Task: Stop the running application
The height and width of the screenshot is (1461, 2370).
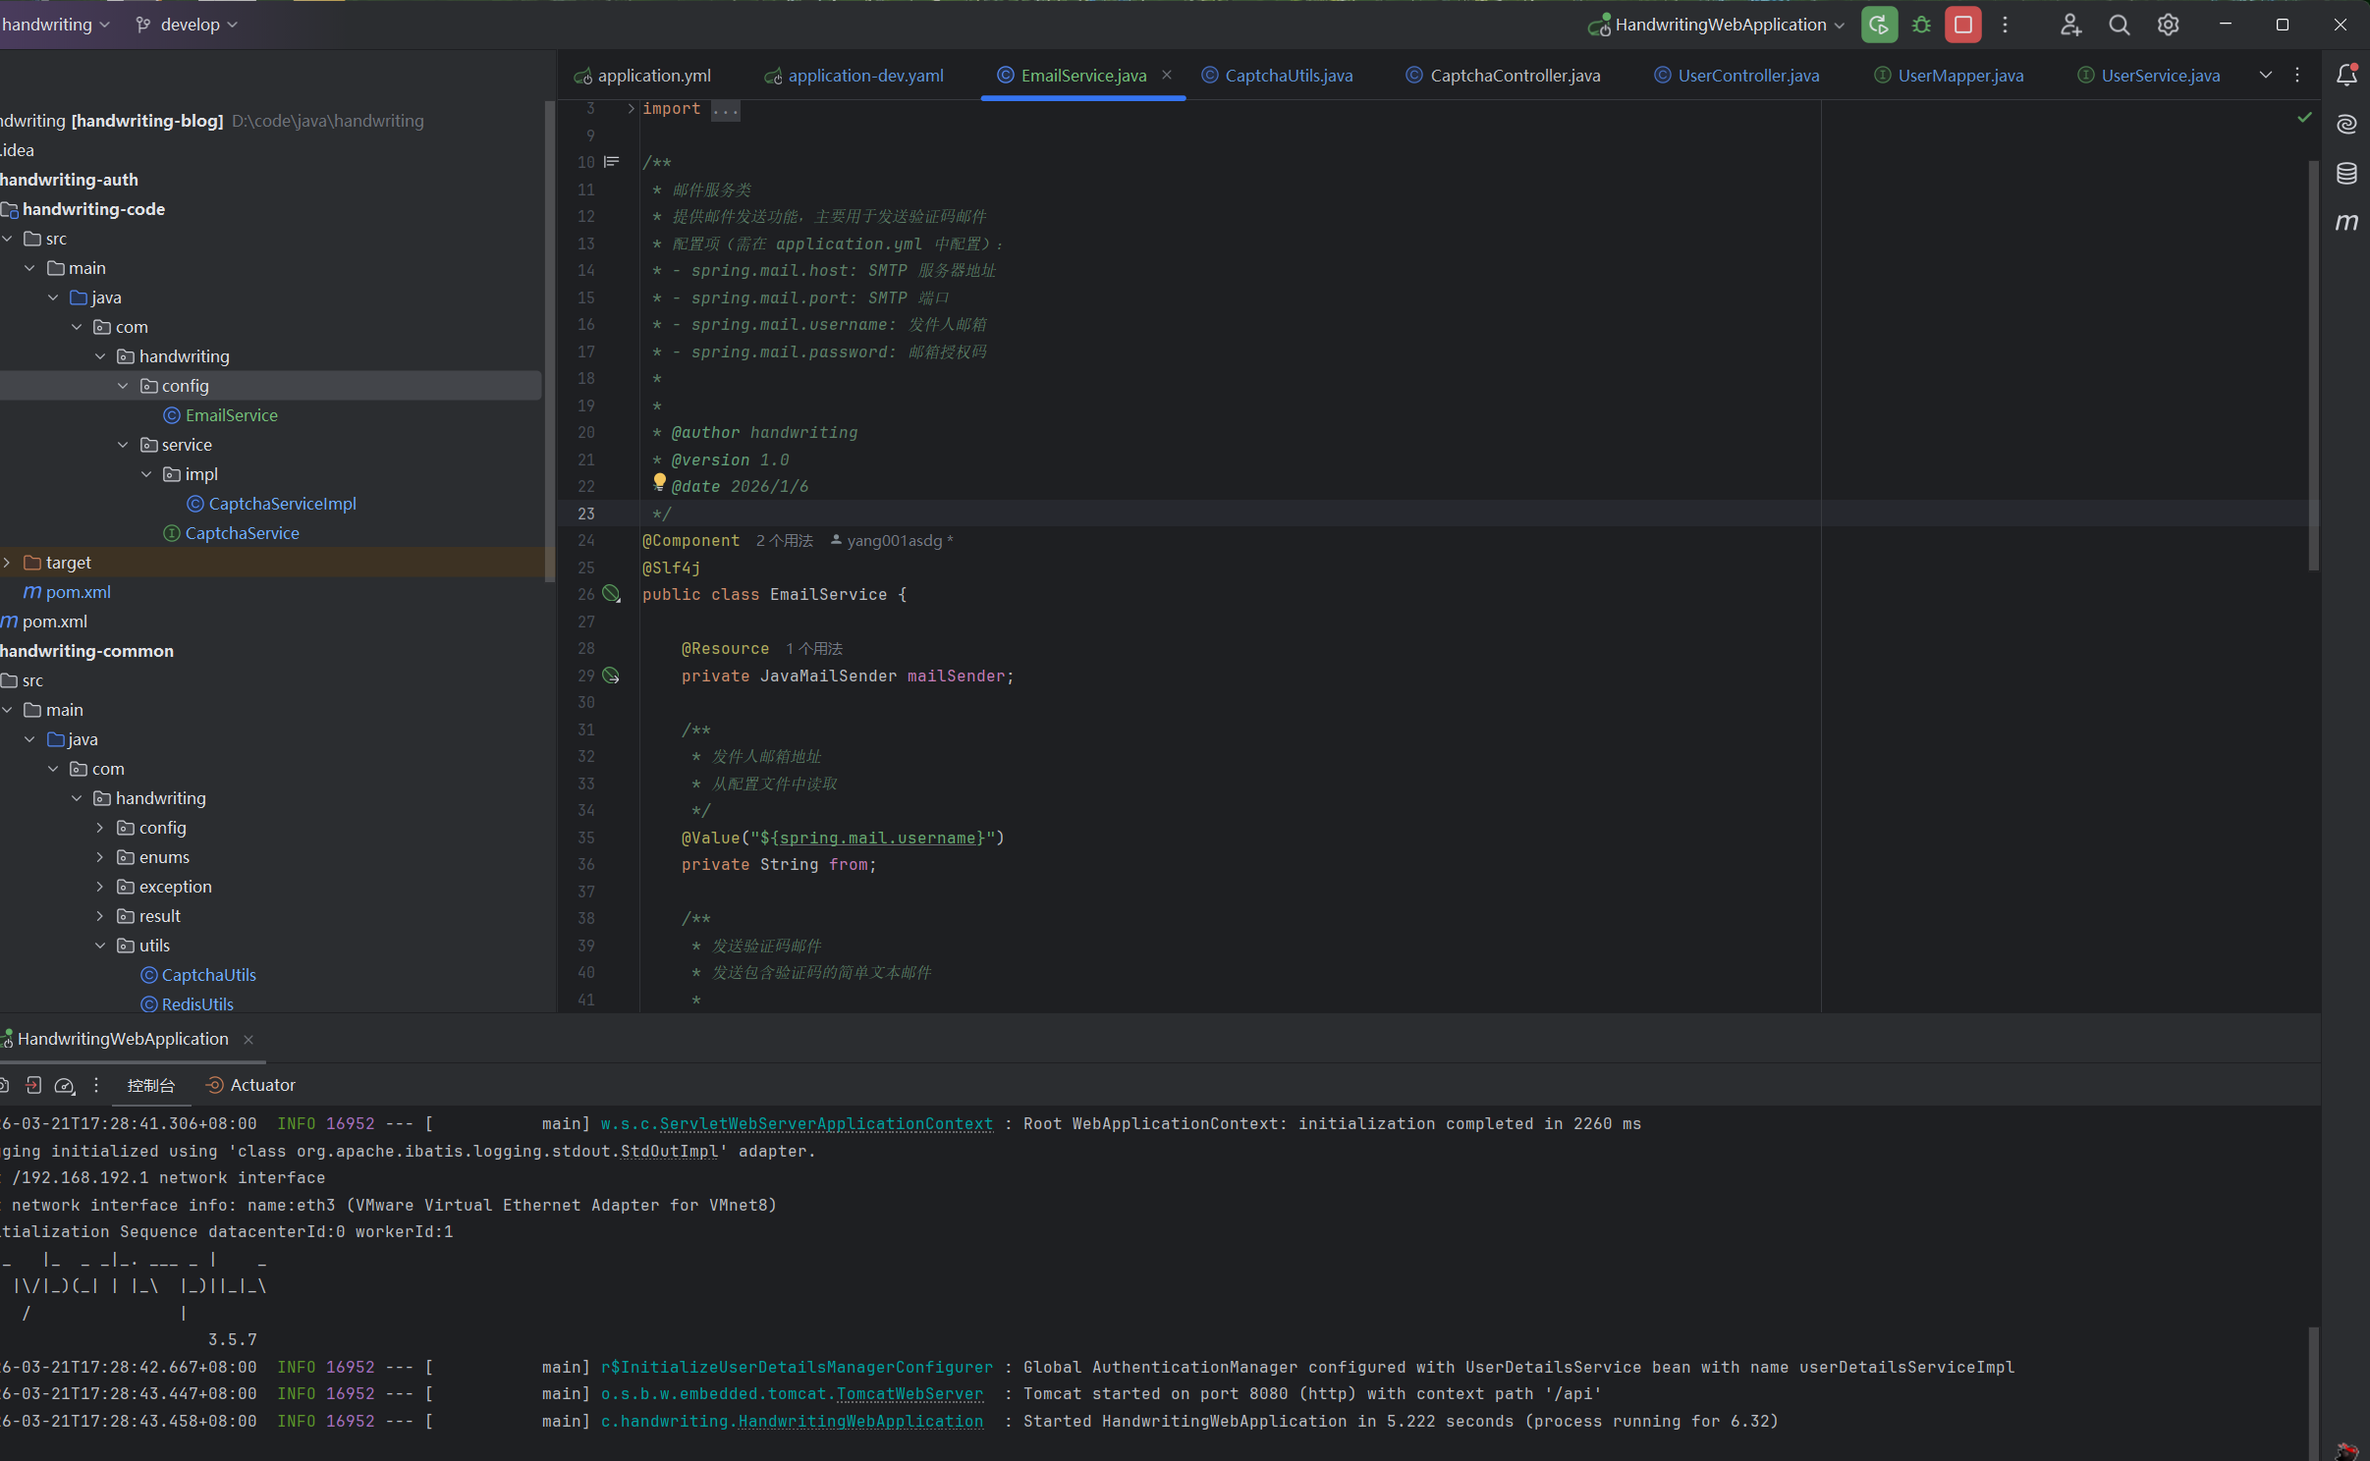Action: [x=1962, y=26]
